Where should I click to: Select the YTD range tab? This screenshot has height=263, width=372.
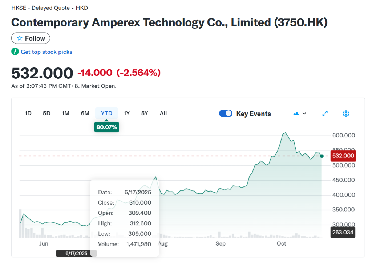(x=106, y=113)
